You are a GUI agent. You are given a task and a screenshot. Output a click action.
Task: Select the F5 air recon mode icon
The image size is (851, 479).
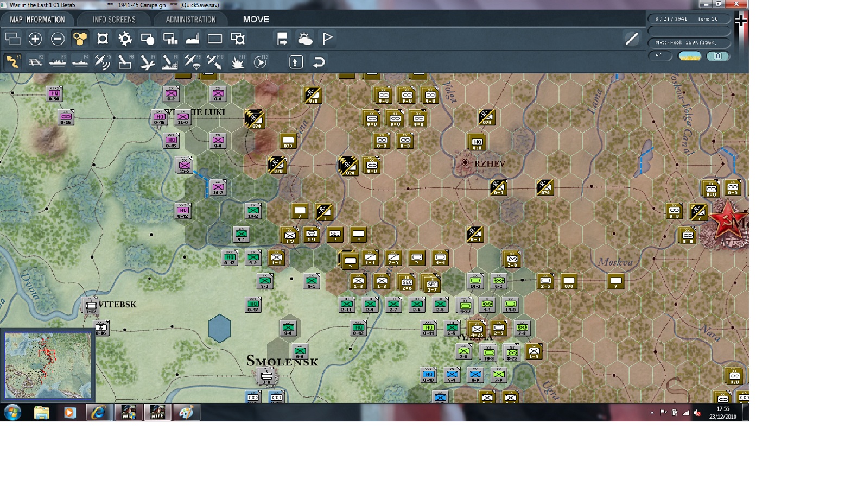(103, 62)
